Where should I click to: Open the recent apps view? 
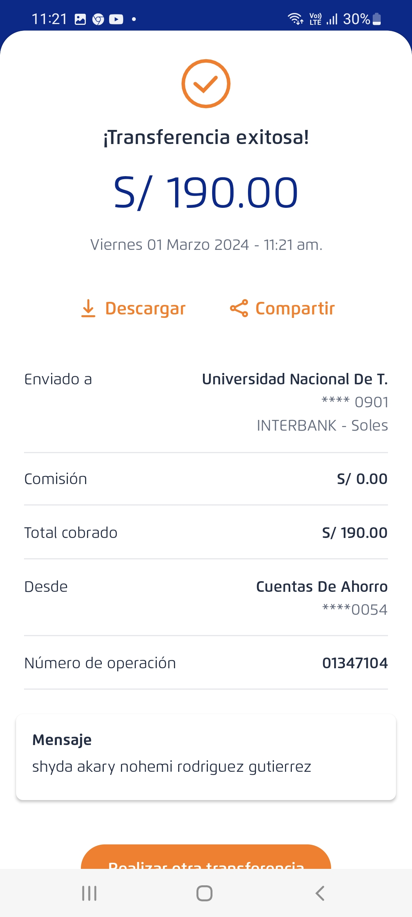pyautogui.click(x=89, y=893)
